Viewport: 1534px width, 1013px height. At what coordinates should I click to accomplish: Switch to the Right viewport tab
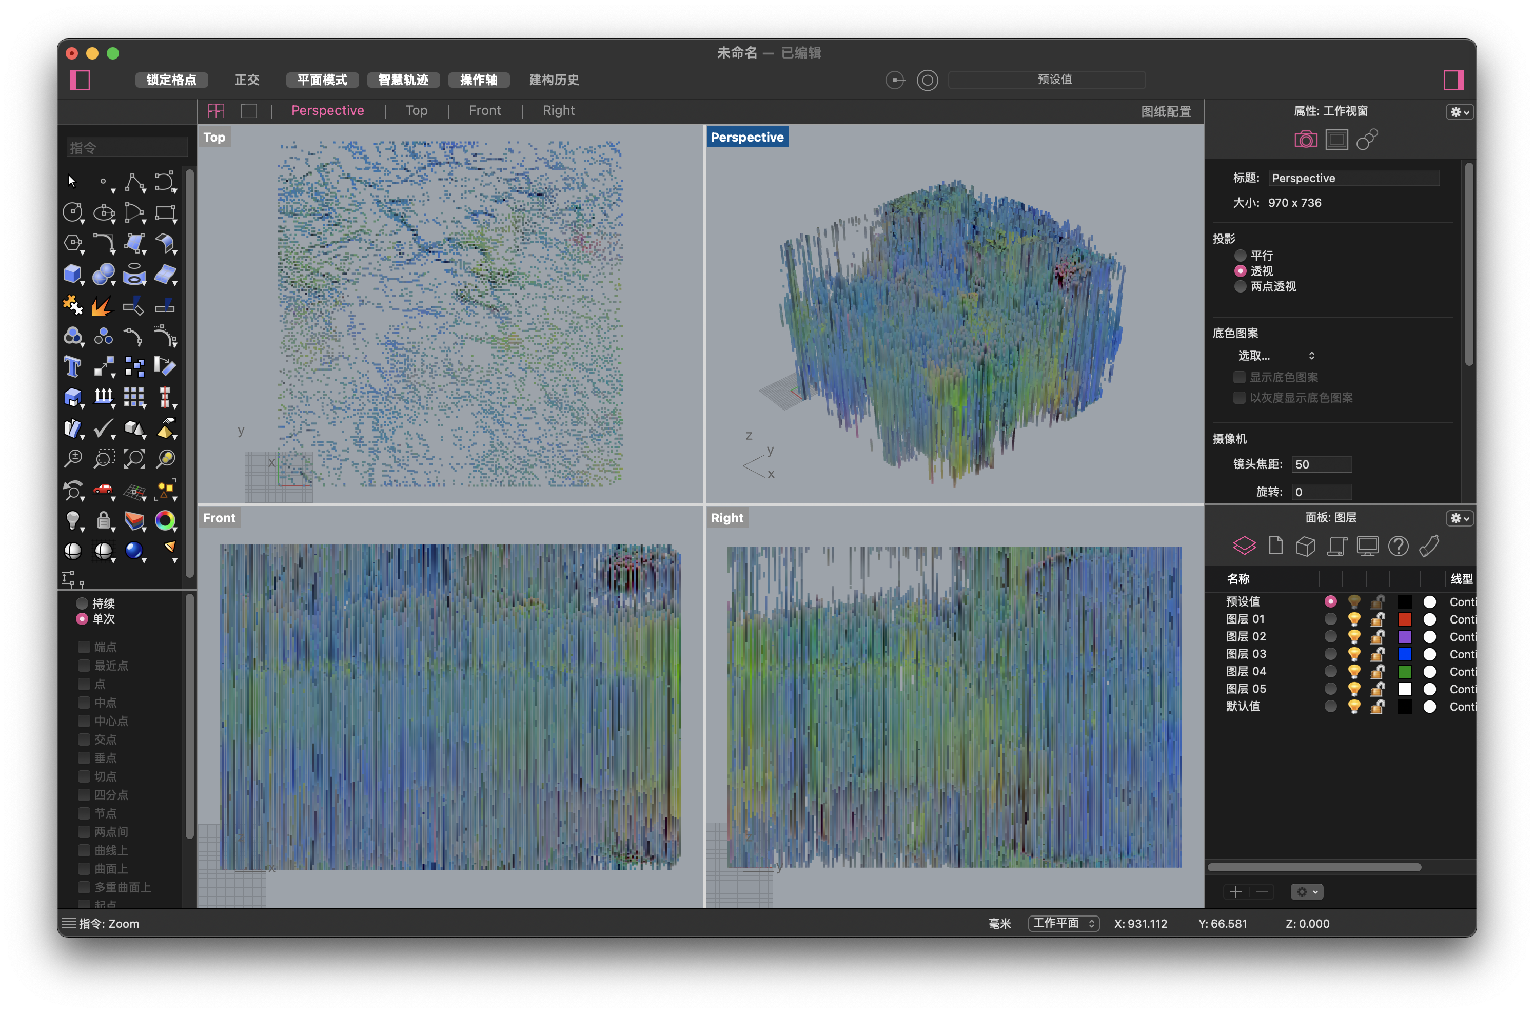click(558, 110)
